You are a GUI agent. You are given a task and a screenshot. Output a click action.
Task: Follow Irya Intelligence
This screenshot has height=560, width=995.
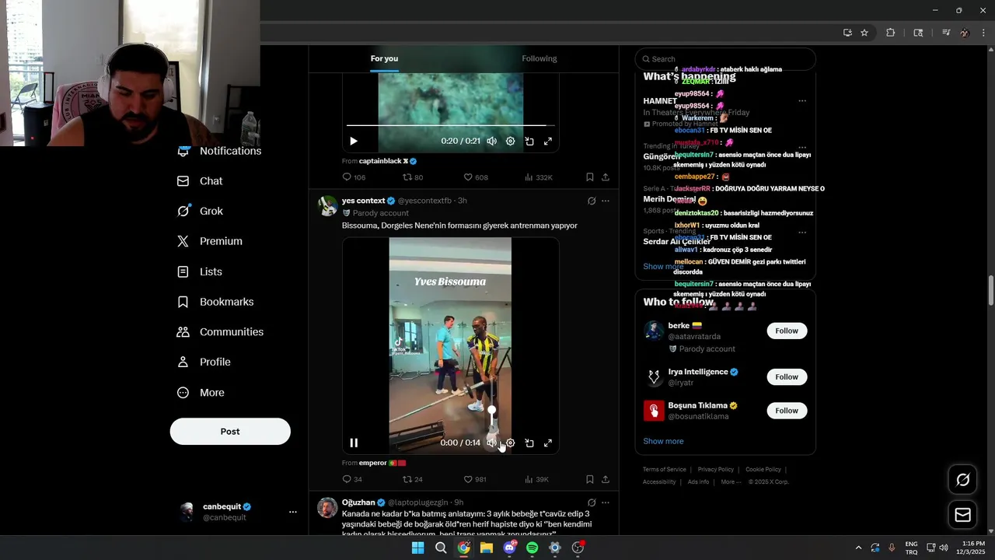(x=787, y=376)
